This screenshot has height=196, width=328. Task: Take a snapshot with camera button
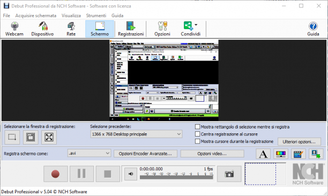coord(229,174)
